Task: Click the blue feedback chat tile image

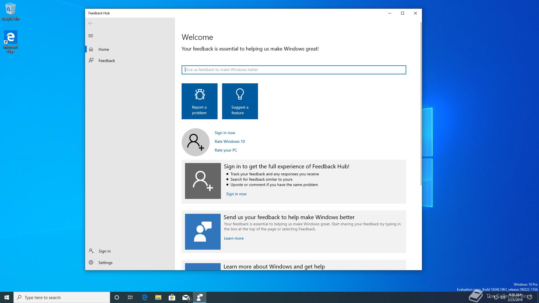Action: pos(203,232)
